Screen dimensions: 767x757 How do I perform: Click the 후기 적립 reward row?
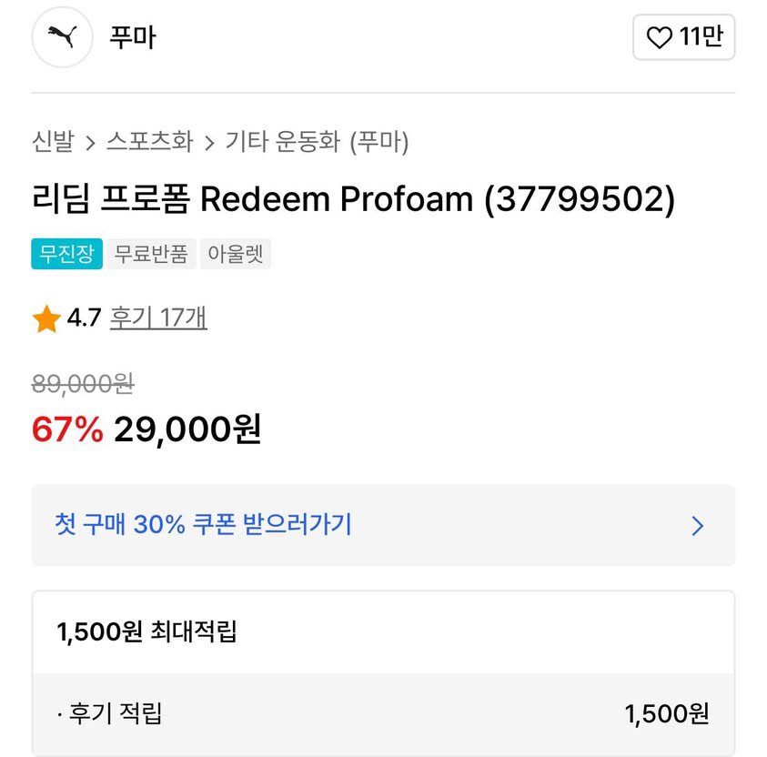(x=383, y=713)
